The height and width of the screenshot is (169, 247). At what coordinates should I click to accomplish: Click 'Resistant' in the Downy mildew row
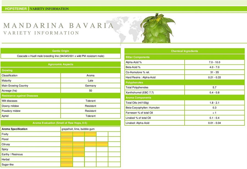tap(90, 106)
